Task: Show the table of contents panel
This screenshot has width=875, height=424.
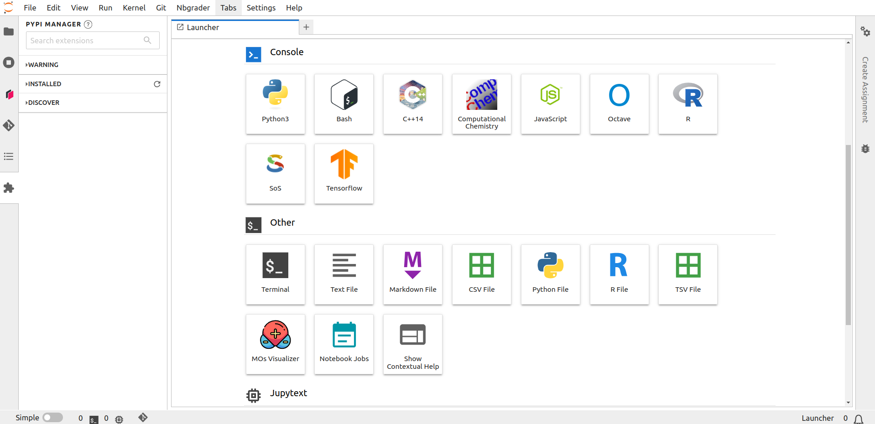Action: (x=9, y=156)
